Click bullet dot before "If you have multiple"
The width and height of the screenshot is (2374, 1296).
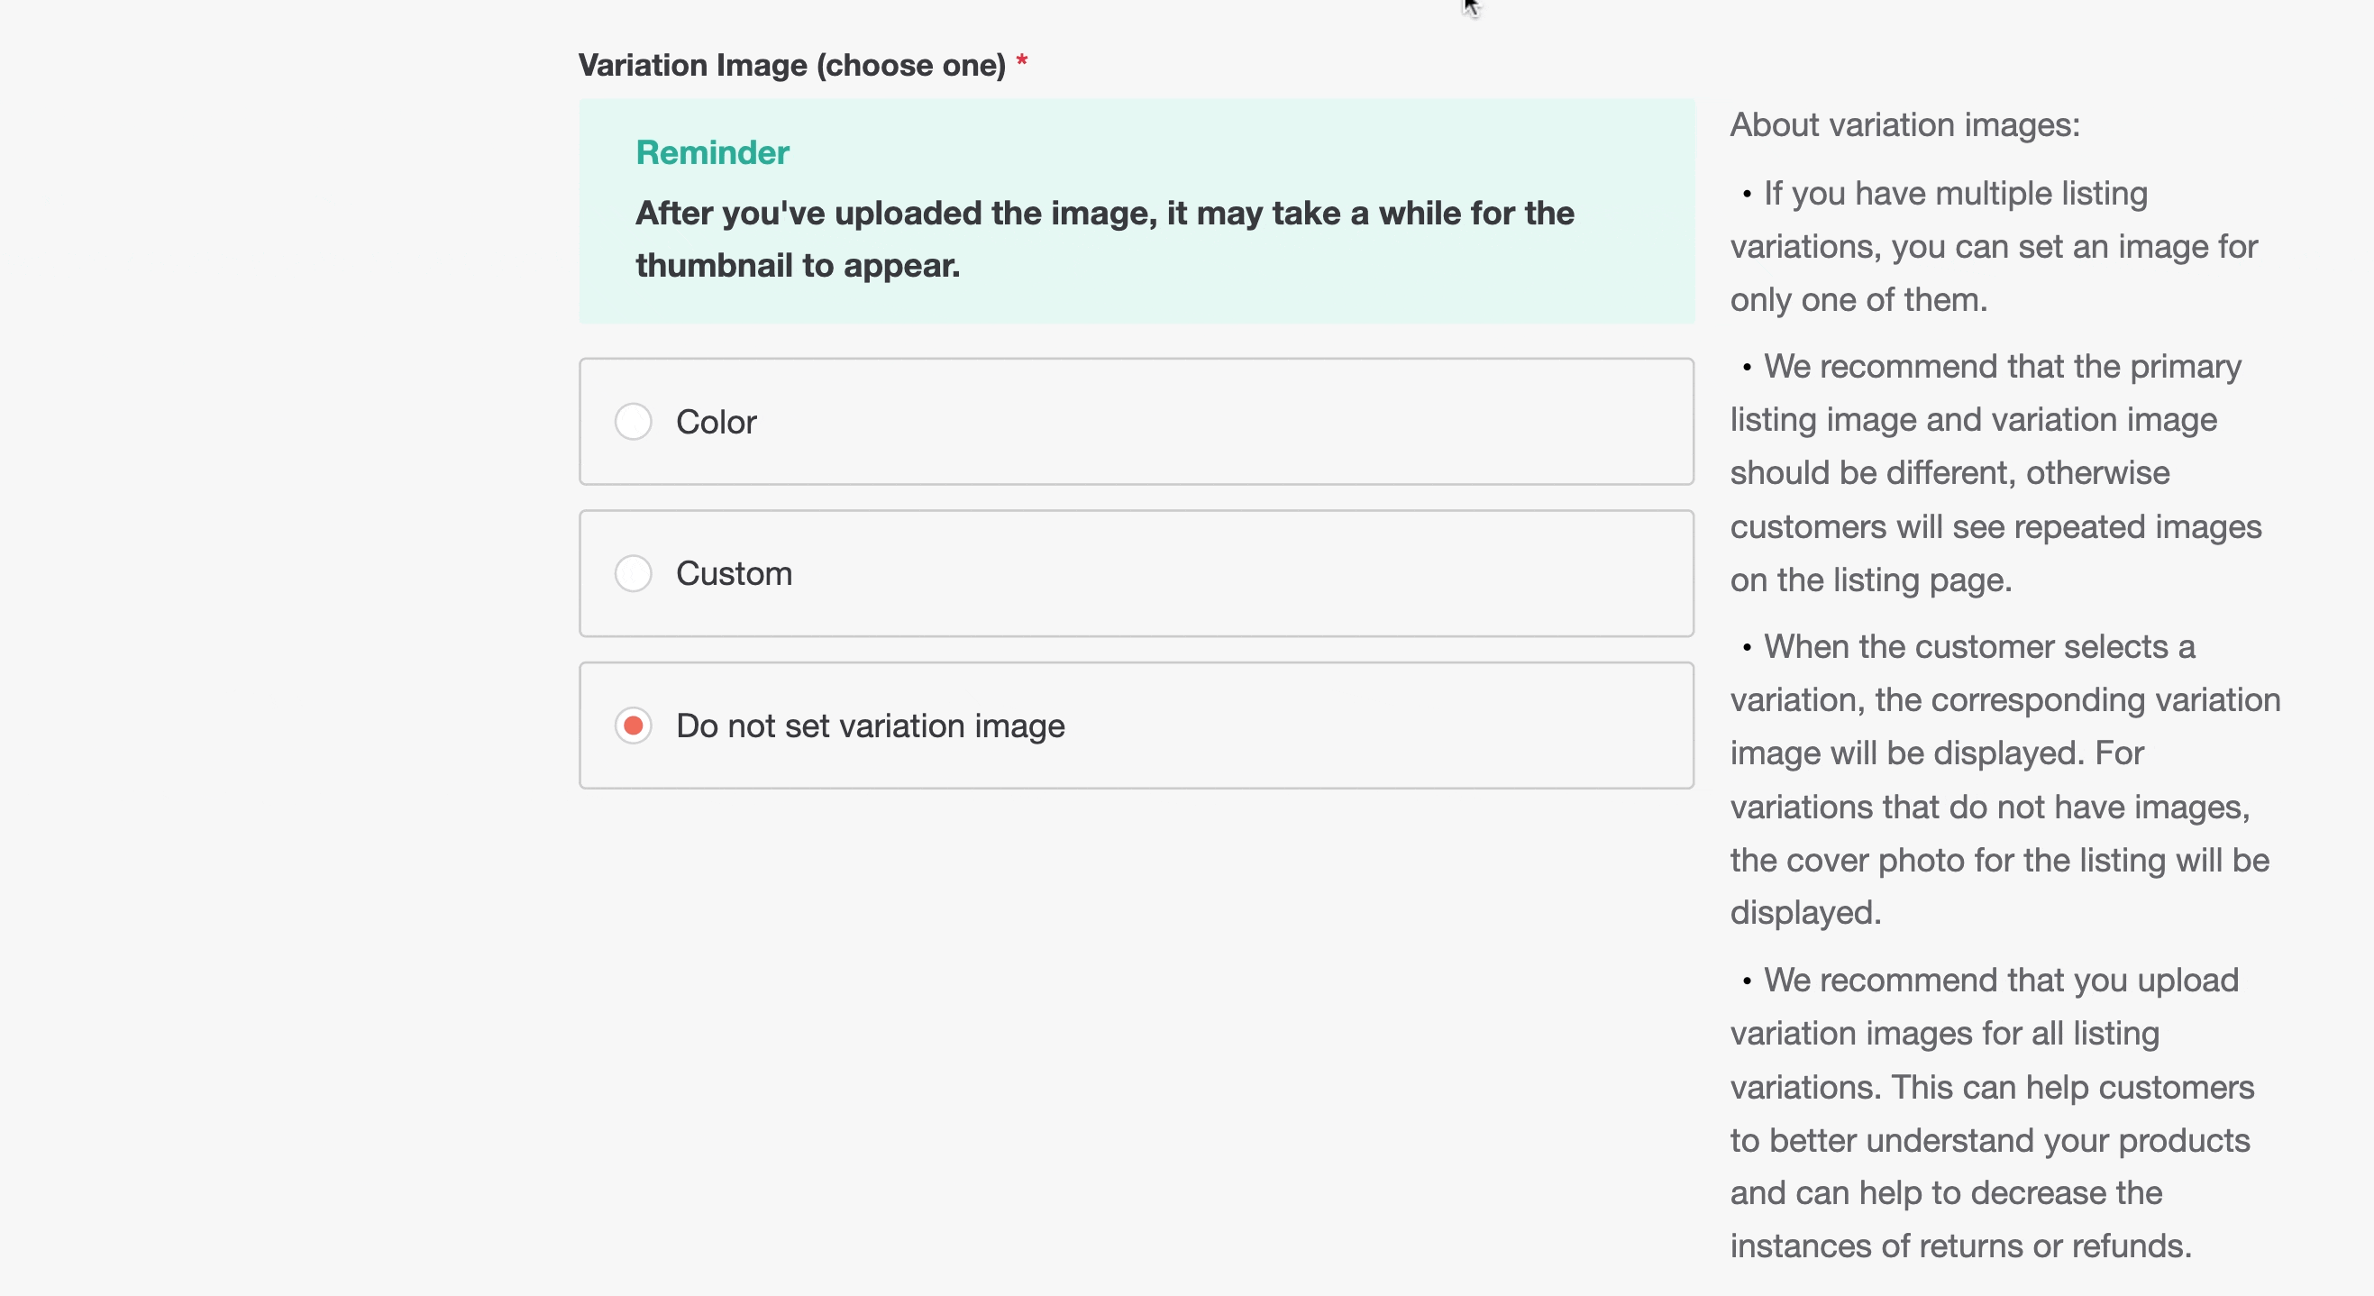click(1747, 195)
